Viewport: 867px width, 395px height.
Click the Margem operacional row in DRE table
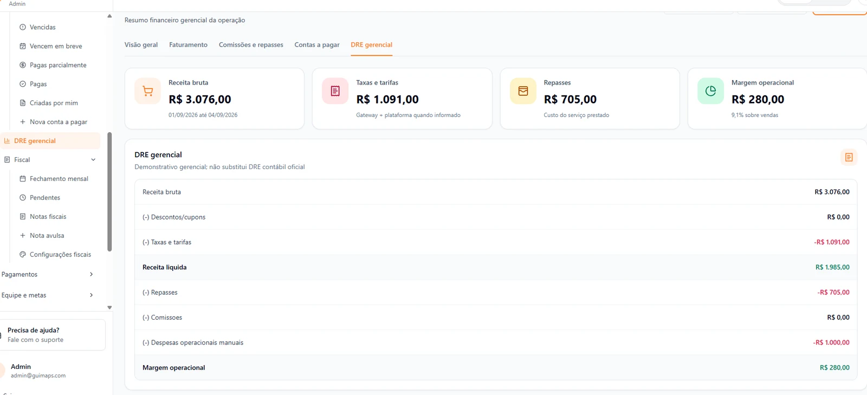tap(496, 367)
